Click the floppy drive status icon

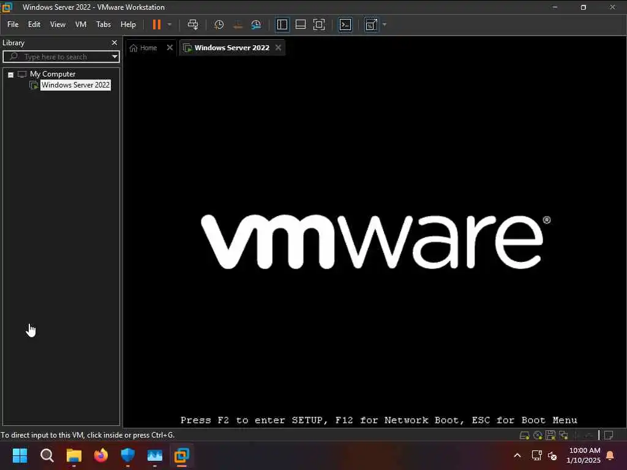550,435
